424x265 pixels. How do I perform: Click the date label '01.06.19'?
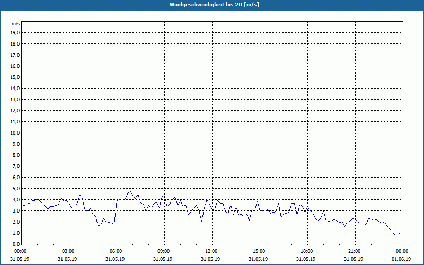coord(401,259)
